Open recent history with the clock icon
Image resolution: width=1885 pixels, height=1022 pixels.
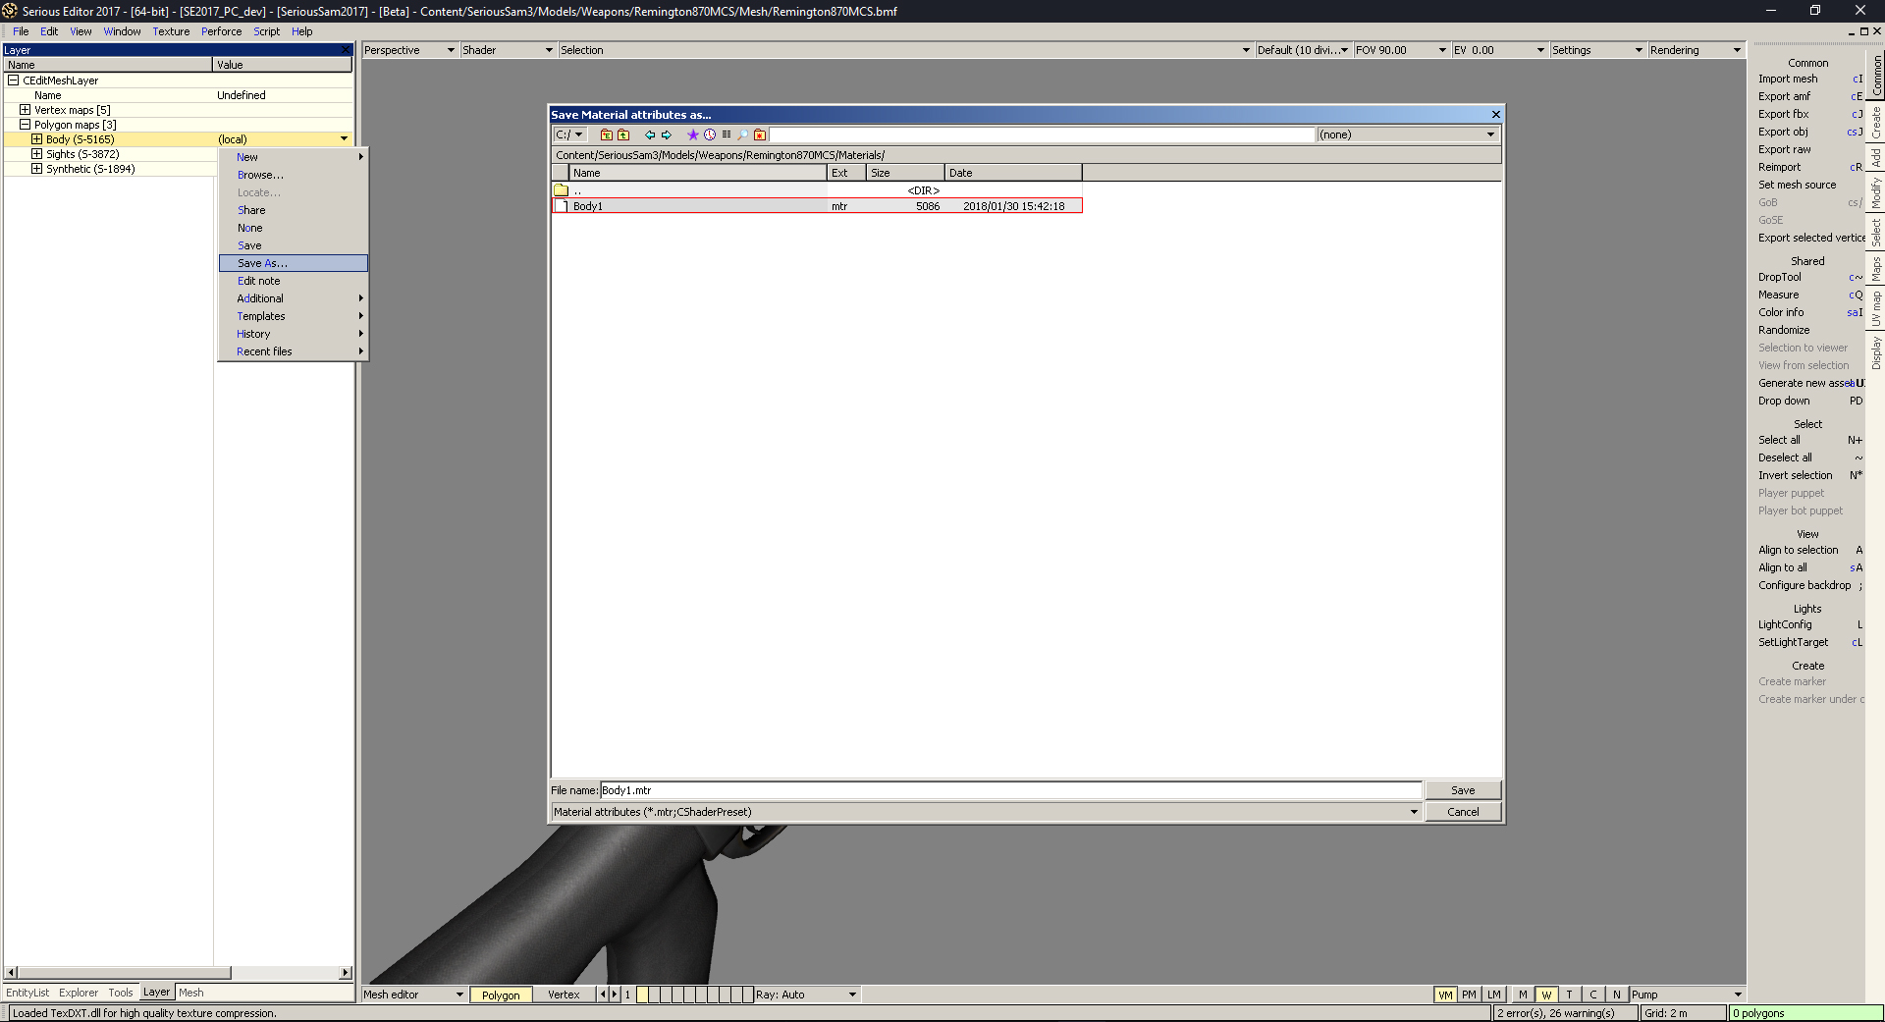tap(710, 134)
